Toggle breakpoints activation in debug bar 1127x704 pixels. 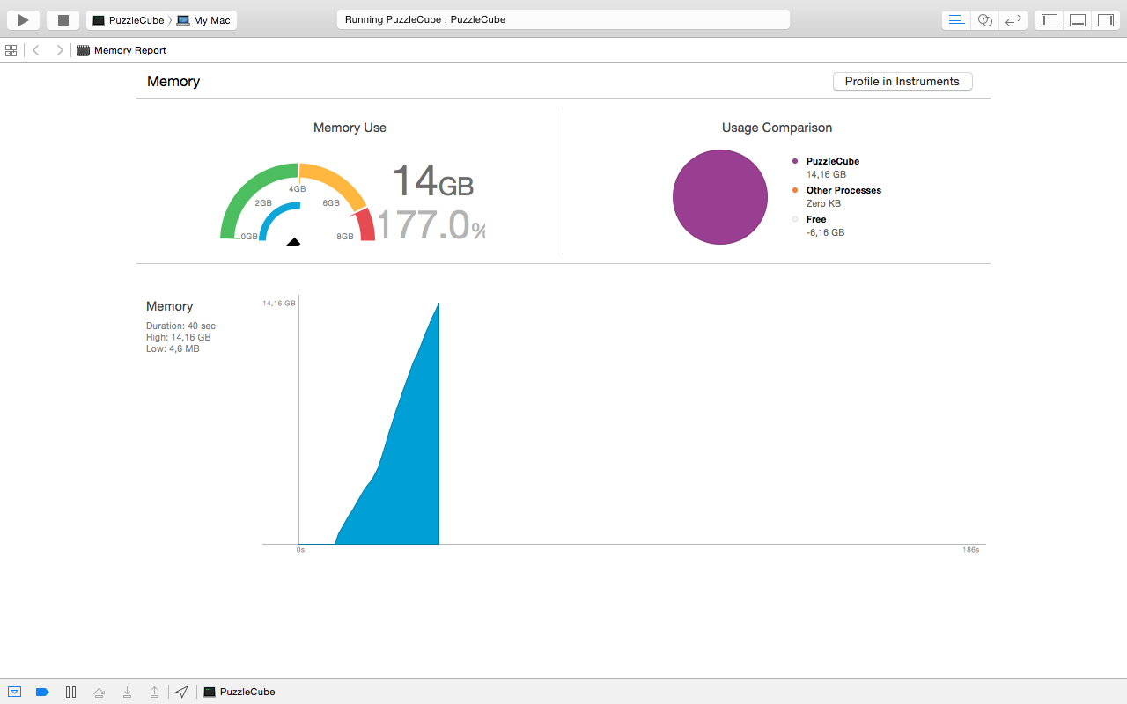[42, 692]
